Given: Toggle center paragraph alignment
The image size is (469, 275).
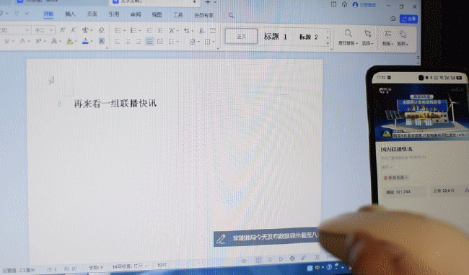Looking at the screenshot, I should click(x=128, y=42).
